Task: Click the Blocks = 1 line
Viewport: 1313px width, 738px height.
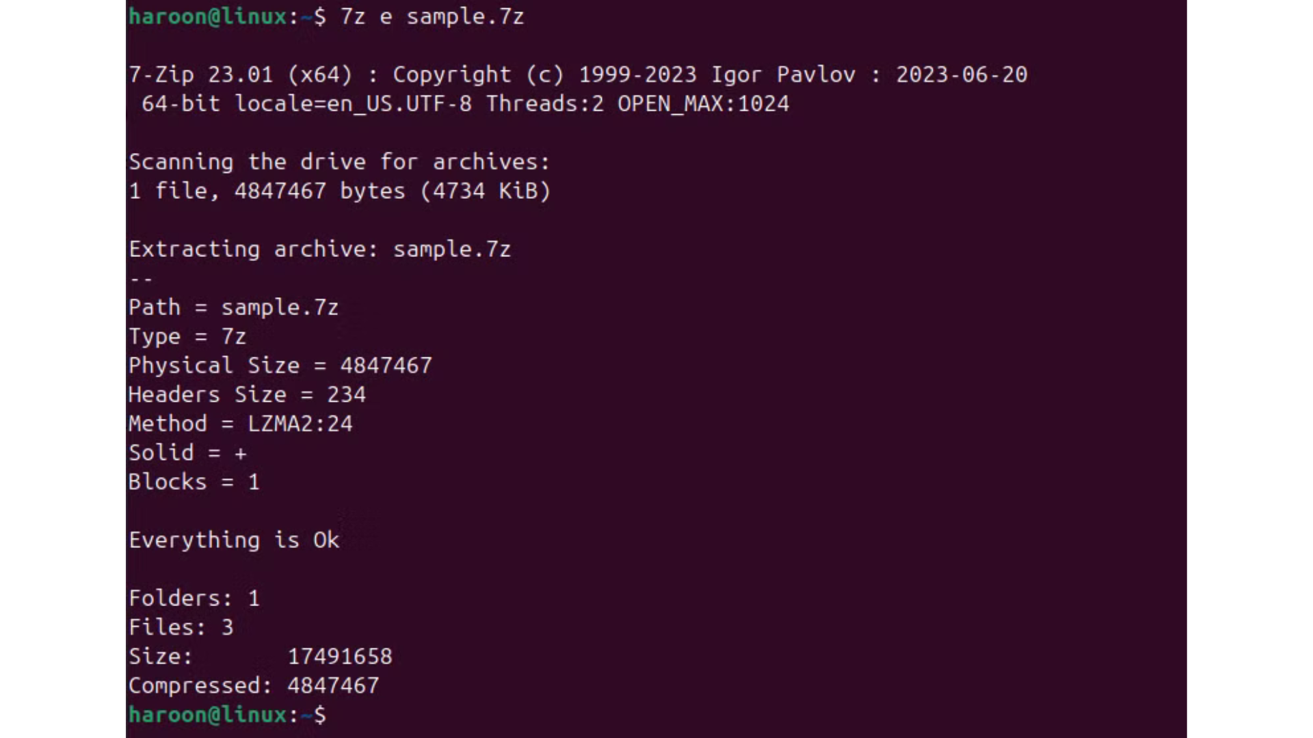Action: 194,482
